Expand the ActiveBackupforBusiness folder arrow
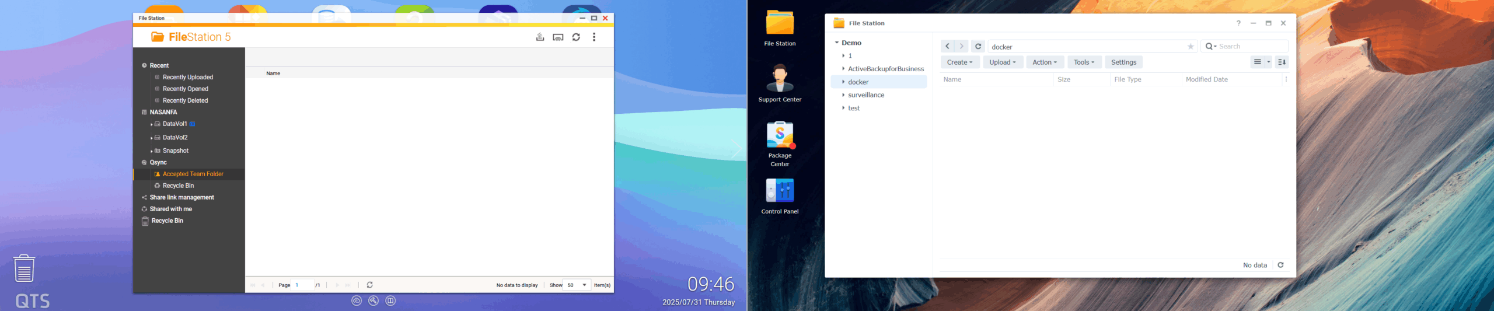 tap(843, 69)
